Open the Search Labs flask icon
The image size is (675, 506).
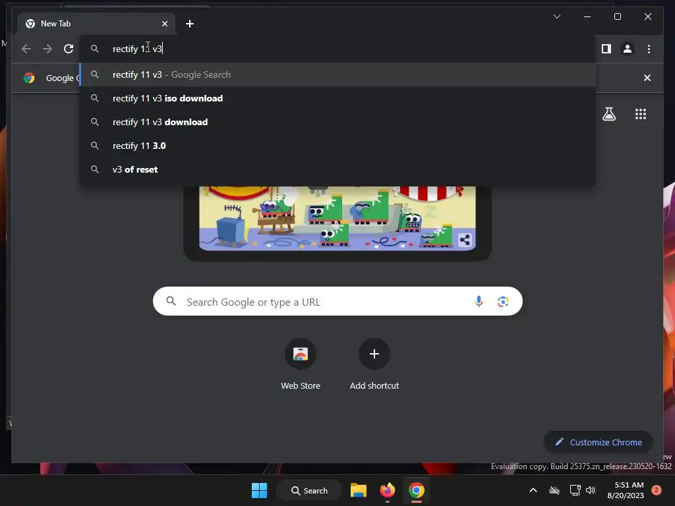[608, 114]
